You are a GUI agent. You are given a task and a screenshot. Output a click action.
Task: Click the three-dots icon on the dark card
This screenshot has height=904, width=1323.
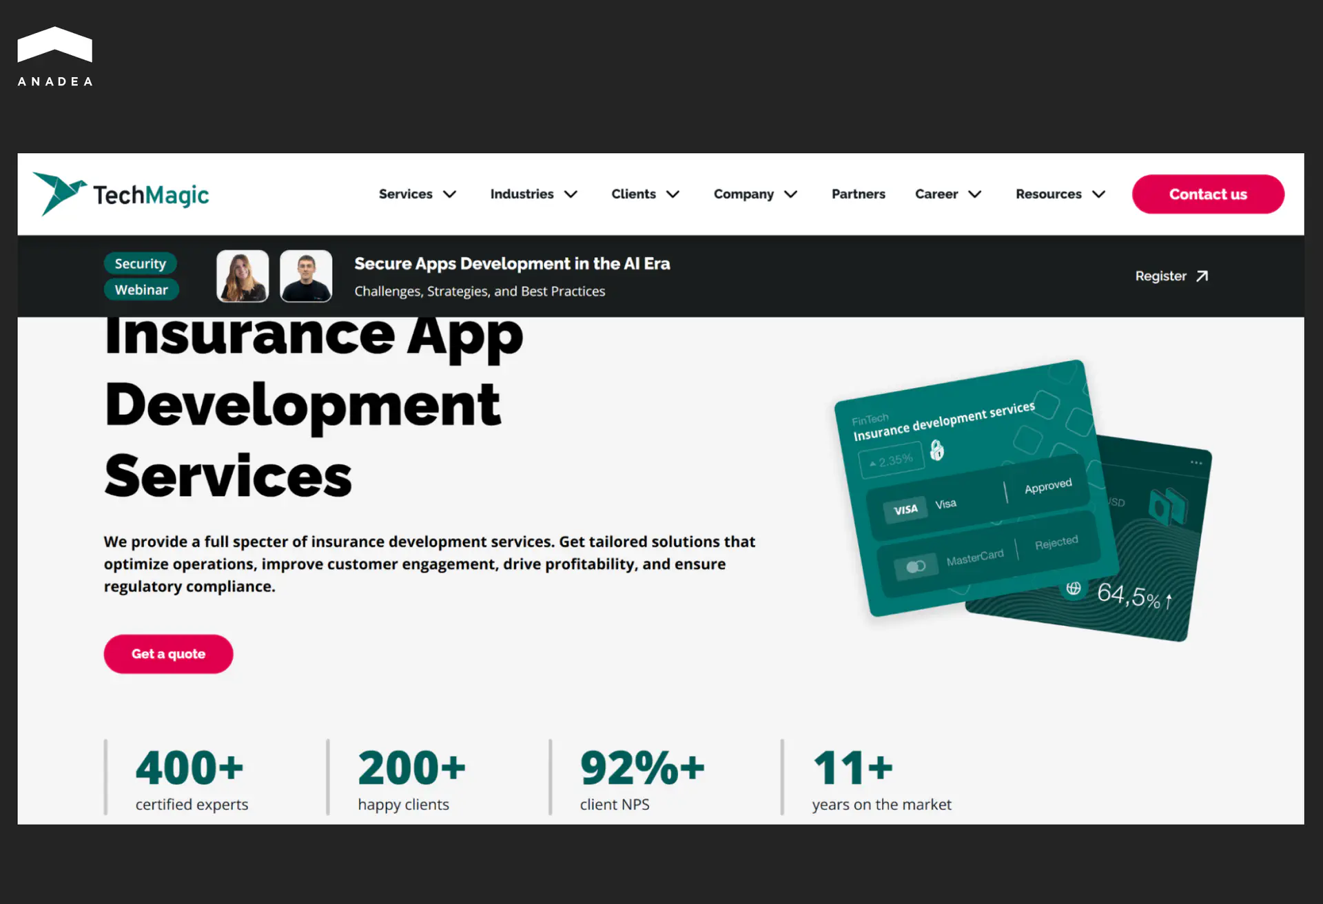pos(1196,462)
